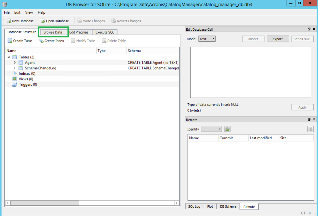Click the Set as NULL button
Viewport: 318px width, 216px height.
pyautogui.click(x=302, y=39)
